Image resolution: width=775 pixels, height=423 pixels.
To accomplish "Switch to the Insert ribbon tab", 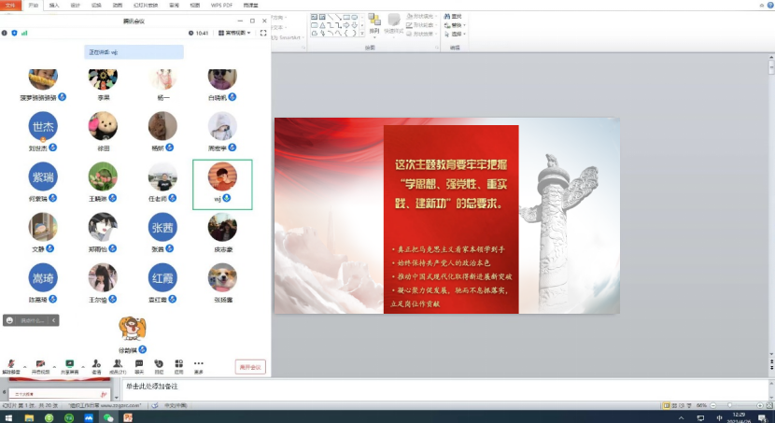I will [x=54, y=5].
